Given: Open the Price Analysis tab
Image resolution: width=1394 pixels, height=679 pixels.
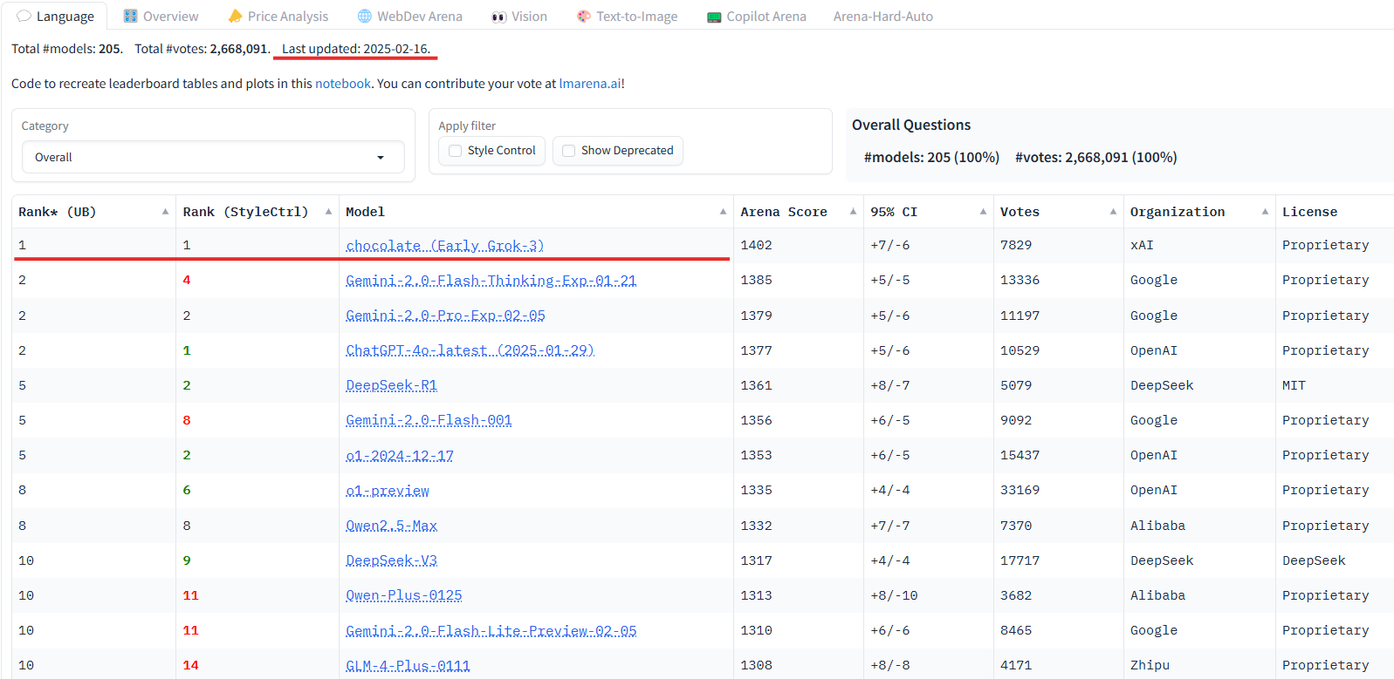Looking at the screenshot, I should pos(278,16).
